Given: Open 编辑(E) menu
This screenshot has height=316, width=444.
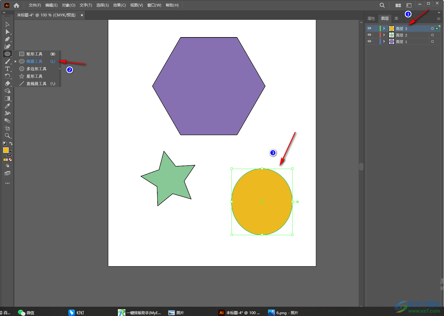Looking at the screenshot, I should click(52, 5).
